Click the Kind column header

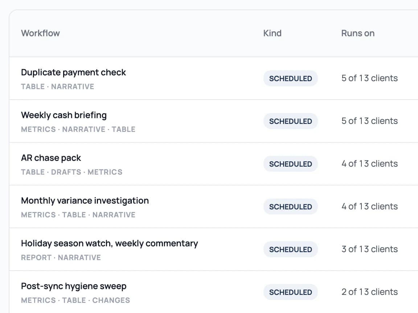272,33
